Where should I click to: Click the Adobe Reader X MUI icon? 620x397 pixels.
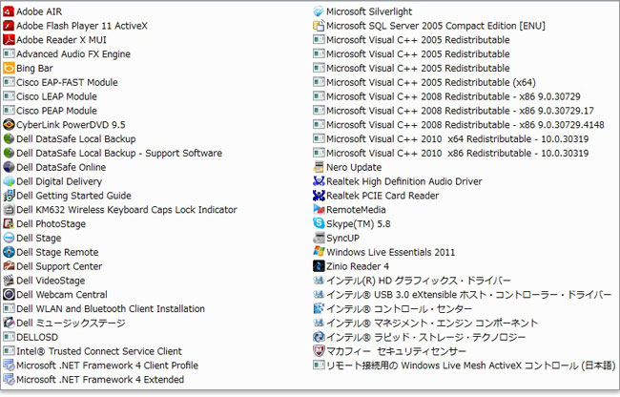pyautogui.click(x=9, y=40)
